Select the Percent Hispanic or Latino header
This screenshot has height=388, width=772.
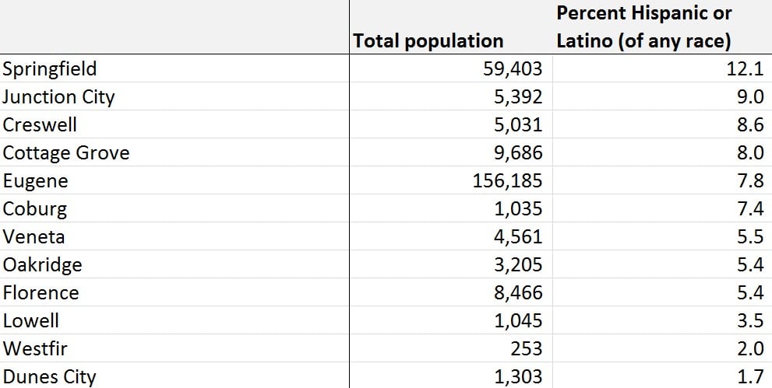pyautogui.click(x=661, y=27)
